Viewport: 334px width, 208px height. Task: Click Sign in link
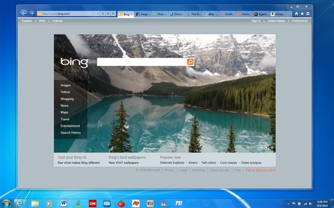(x=256, y=21)
